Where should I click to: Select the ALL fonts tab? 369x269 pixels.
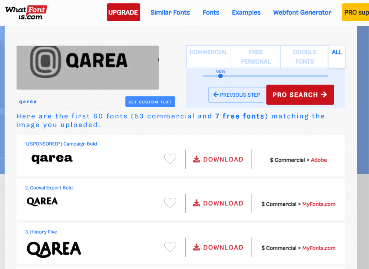(x=337, y=56)
